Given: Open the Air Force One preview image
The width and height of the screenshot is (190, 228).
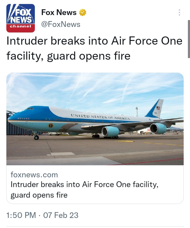Looking at the screenshot, I should 95,119.
